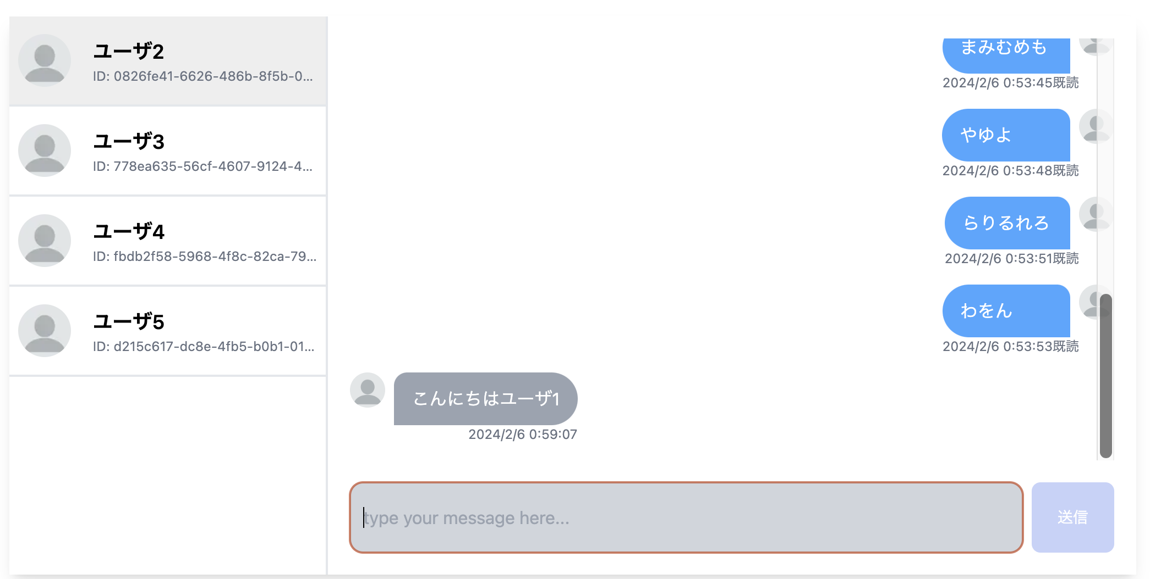Click the わをん message bubble

coord(1006,311)
